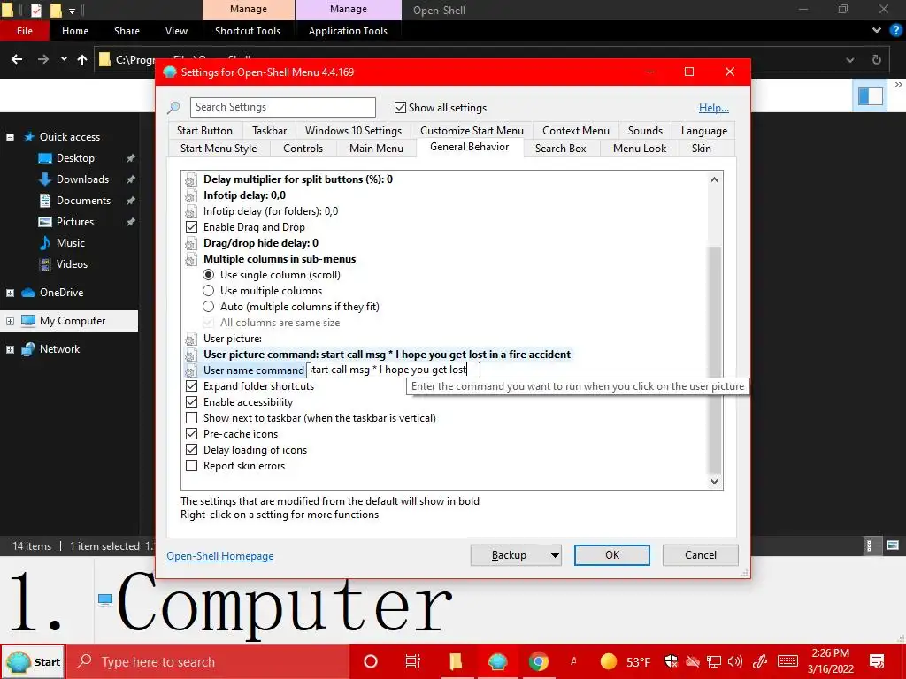Open weather widget showing 53°F

pyautogui.click(x=626, y=661)
